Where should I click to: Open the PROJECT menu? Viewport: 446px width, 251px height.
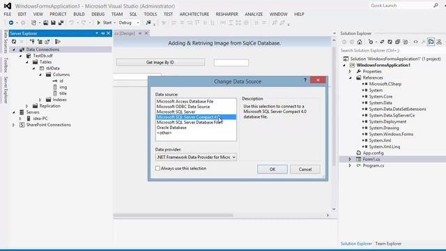(x=58, y=14)
